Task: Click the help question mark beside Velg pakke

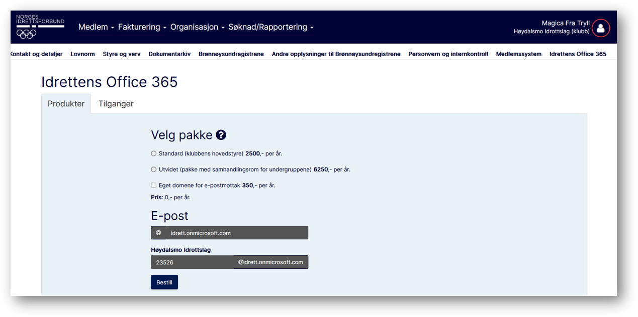Action: point(221,135)
